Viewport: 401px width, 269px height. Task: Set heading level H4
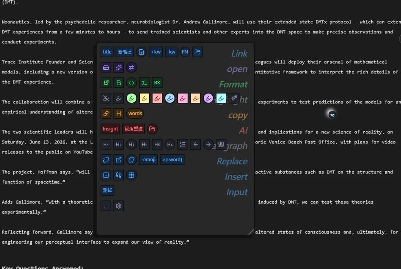(144, 144)
